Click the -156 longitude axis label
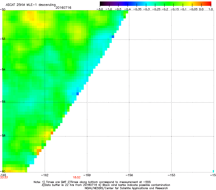 click(x=129, y=175)
